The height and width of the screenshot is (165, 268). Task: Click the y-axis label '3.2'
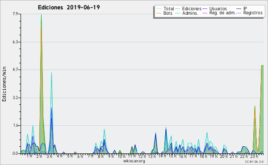15,98
